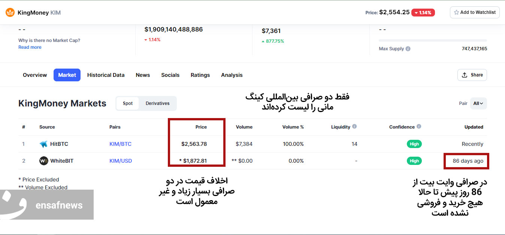Click the upload icon on the Share button
This screenshot has width=505, height=235.
click(465, 75)
